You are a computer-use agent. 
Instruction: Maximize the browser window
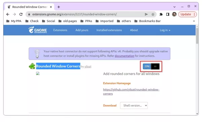(x=189, y=6)
